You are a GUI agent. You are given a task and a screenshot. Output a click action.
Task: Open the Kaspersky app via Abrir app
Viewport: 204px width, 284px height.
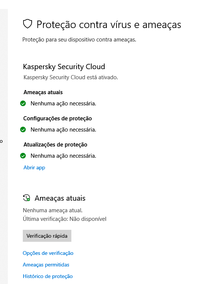(x=34, y=167)
